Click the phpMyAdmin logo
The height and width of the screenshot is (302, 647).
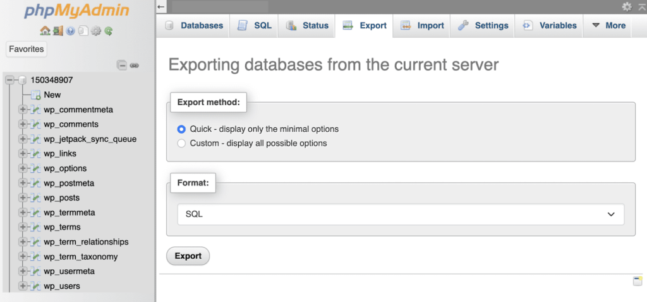point(76,11)
